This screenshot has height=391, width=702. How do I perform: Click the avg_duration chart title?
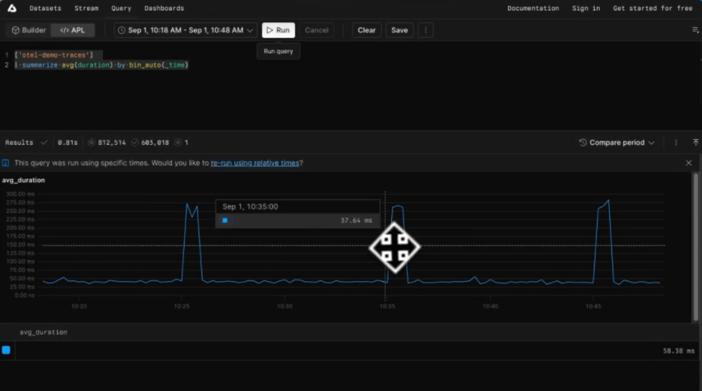(x=23, y=180)
